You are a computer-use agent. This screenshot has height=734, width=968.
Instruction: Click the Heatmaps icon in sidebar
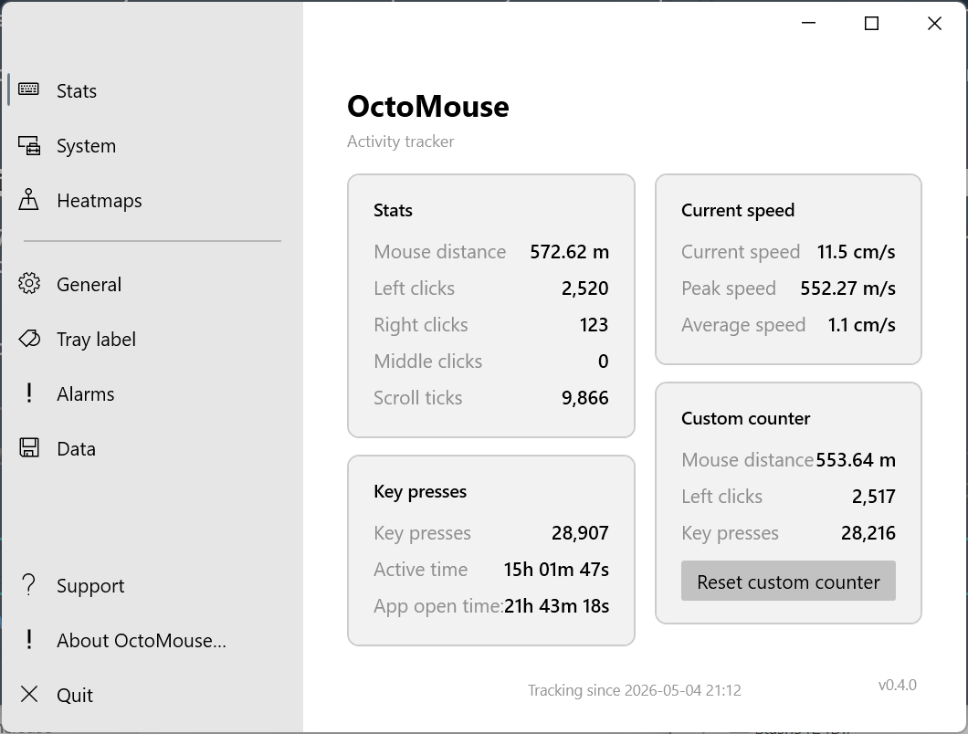28,200
